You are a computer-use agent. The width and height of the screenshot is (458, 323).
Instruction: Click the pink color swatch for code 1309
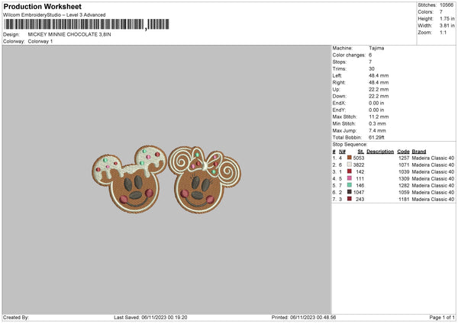coord(349,178)
